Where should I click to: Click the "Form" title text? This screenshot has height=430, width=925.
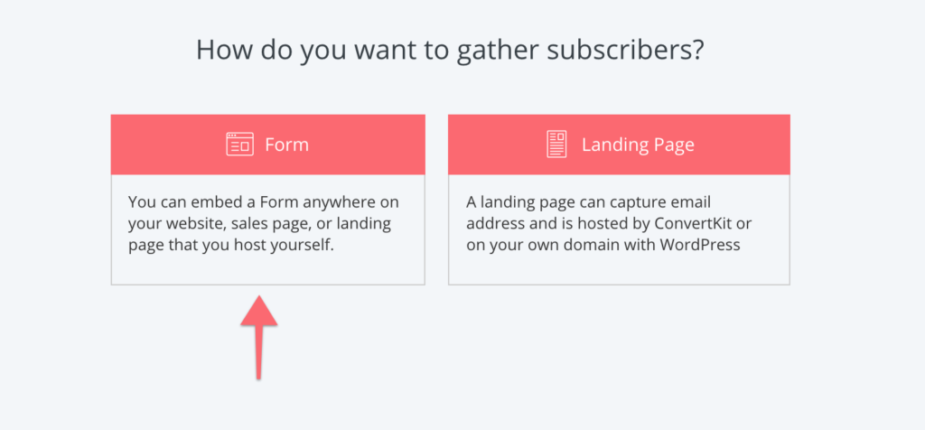[286, 145]
